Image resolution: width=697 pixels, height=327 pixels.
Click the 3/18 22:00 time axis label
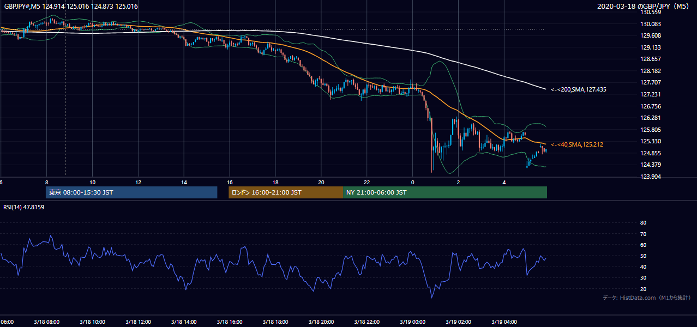[x=366, y=322]
